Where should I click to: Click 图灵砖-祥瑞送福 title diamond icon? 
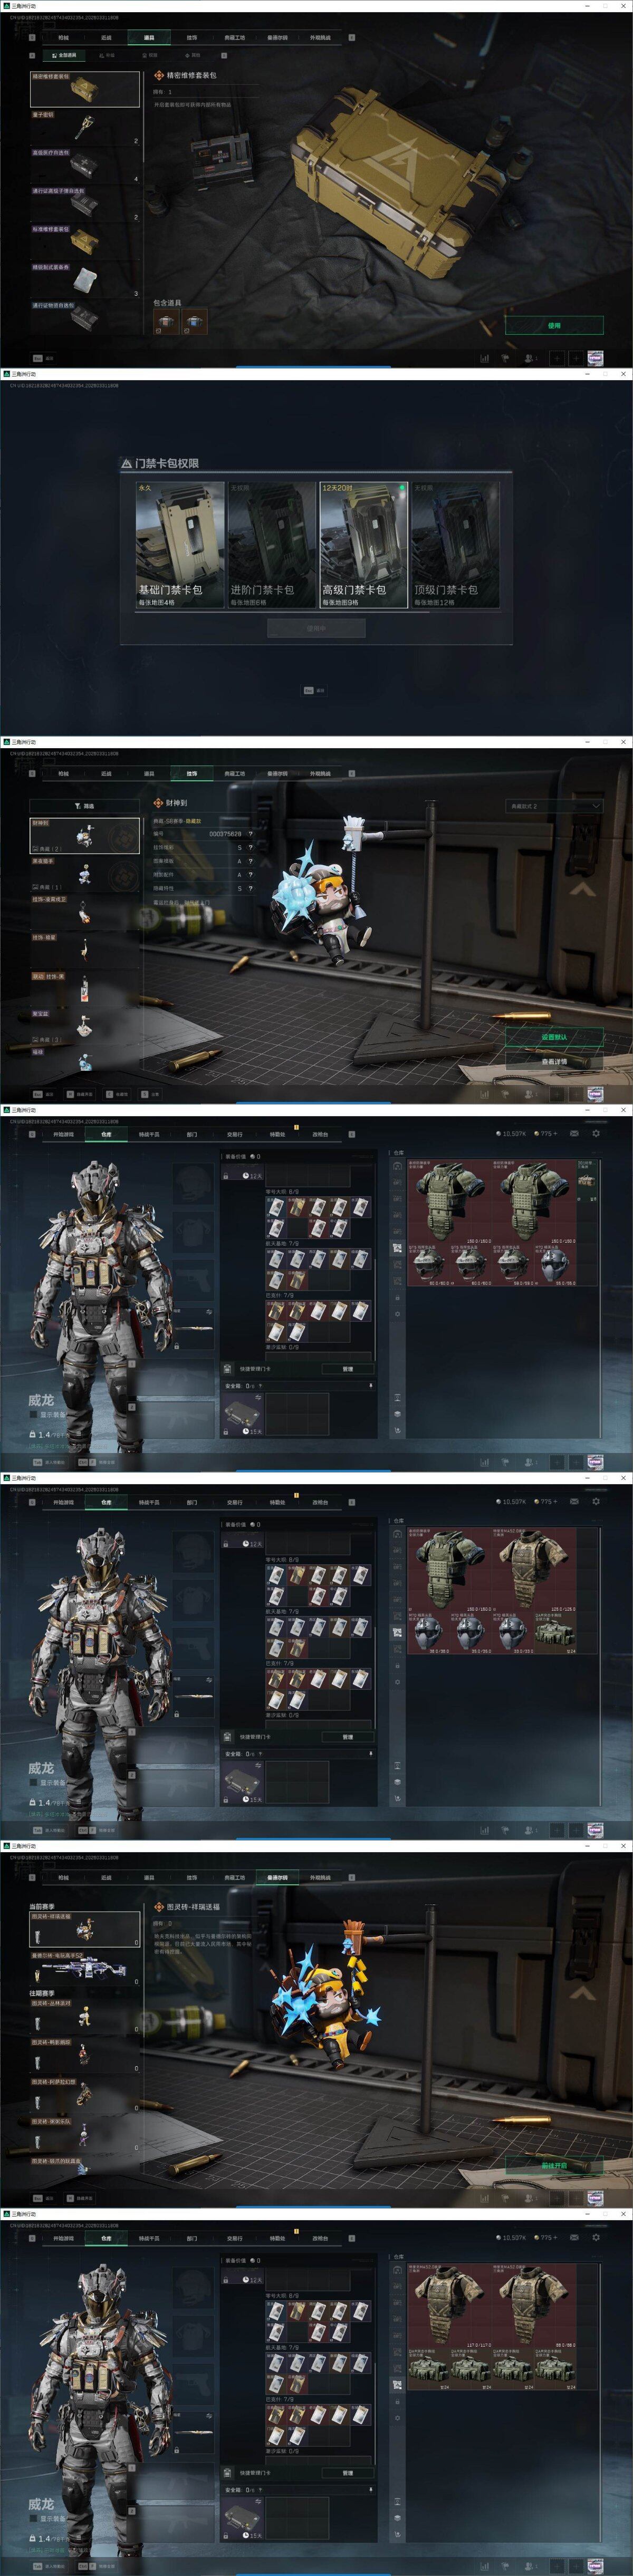tap(158, 1906)
